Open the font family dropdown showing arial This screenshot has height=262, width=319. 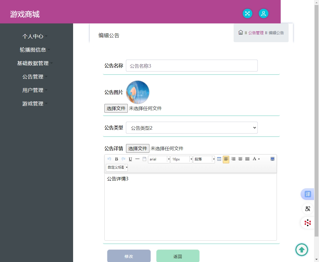[159, 159]
